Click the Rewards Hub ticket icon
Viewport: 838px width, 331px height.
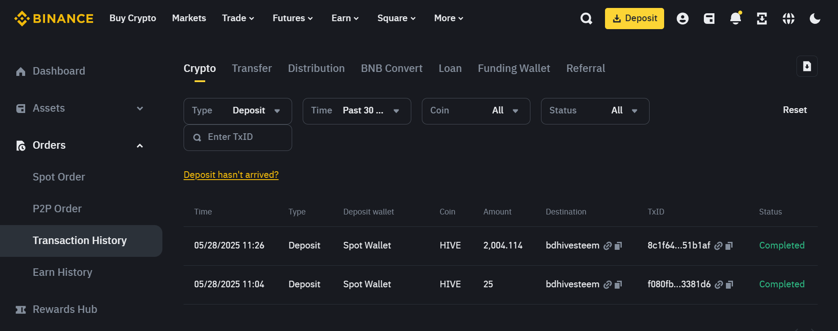coord(21,310)
